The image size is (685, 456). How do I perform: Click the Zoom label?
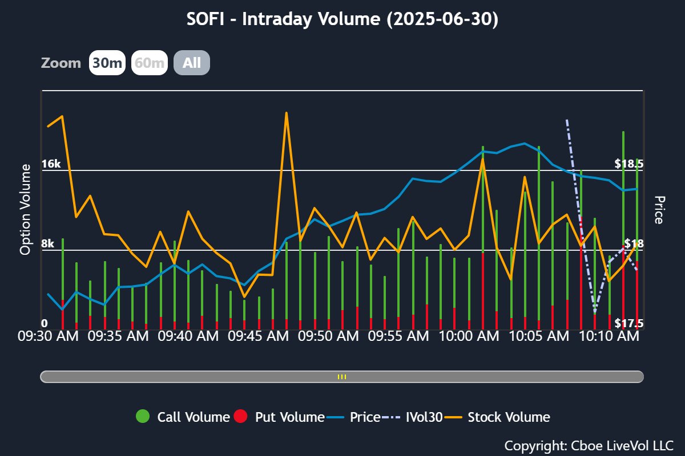[61, 63]
